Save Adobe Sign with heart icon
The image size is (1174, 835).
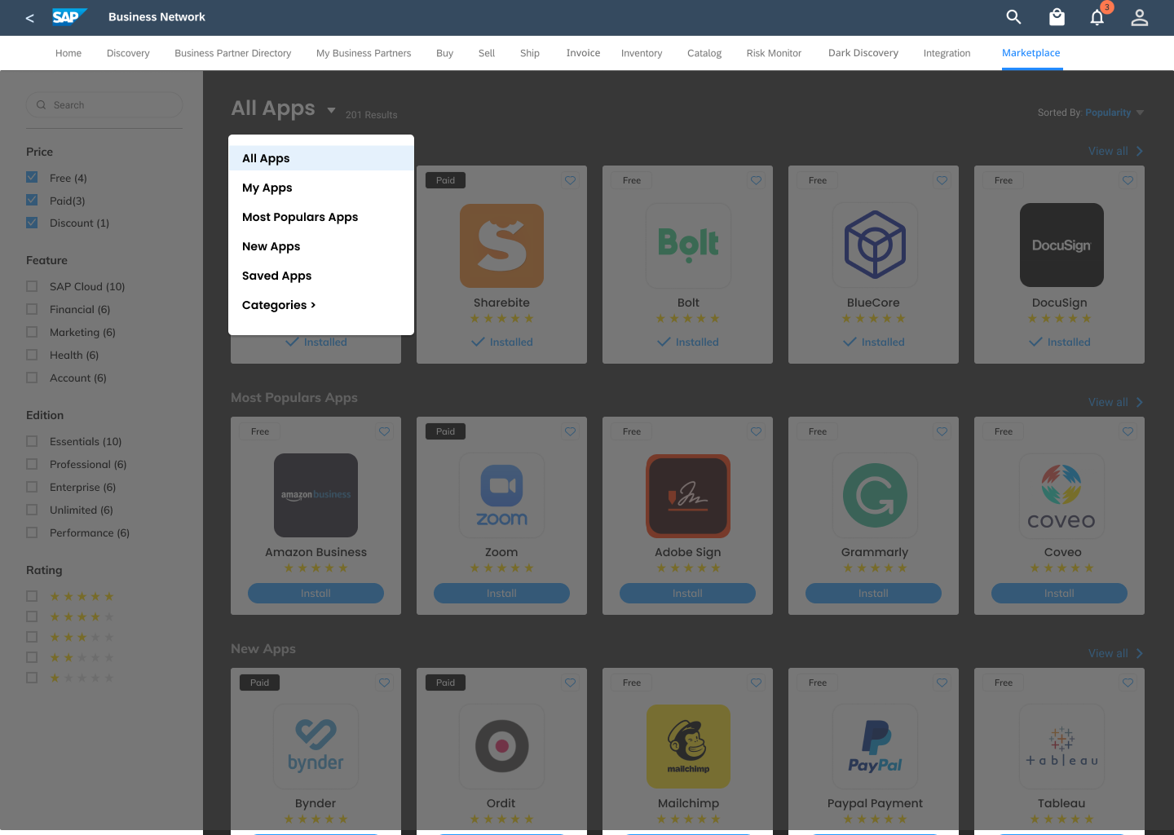(757, 431)
